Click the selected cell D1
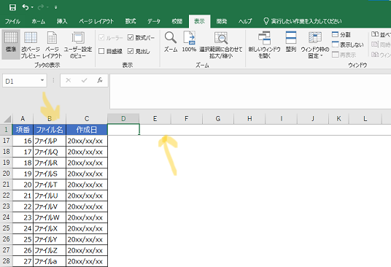Viewport: 391px width, 267px height. (123, 130)
